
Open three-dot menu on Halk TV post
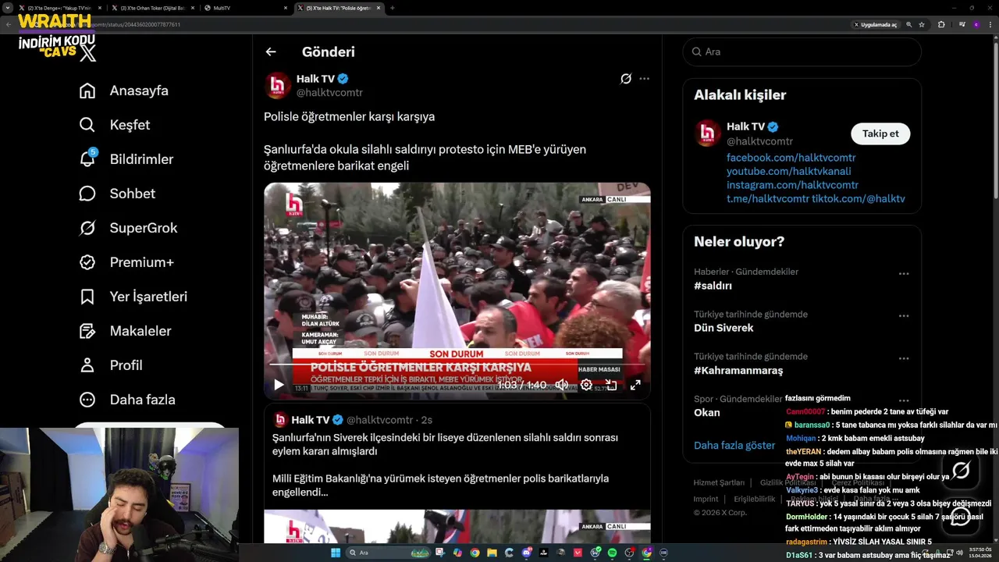click(644, 79)
